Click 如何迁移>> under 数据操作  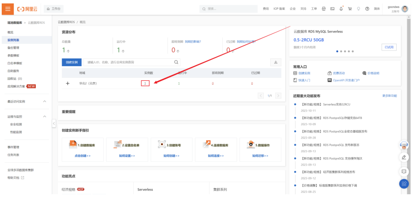click(260, 156)
